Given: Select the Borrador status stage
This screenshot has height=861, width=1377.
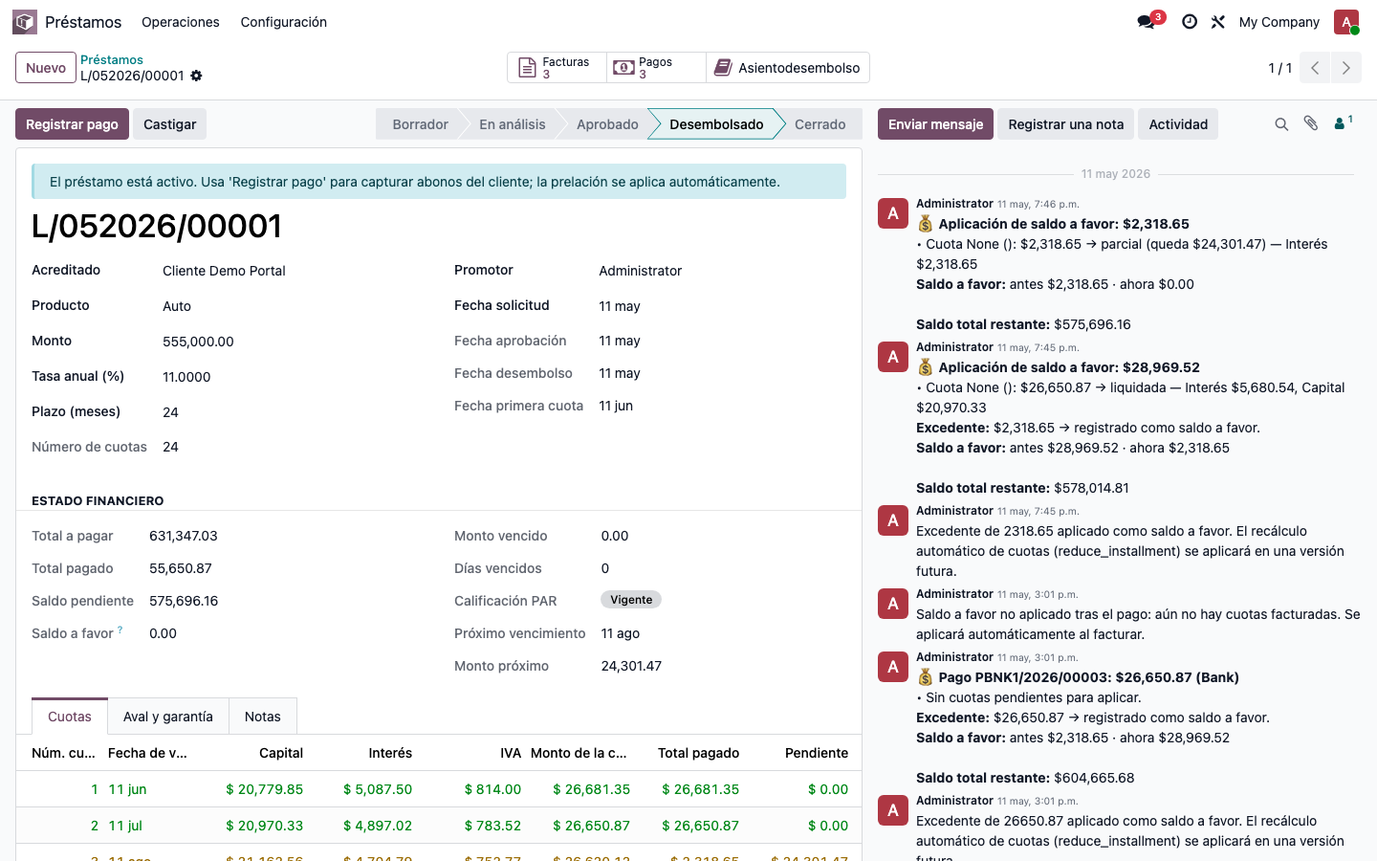Looking at the screenshot, I should (x=420, y=124).
